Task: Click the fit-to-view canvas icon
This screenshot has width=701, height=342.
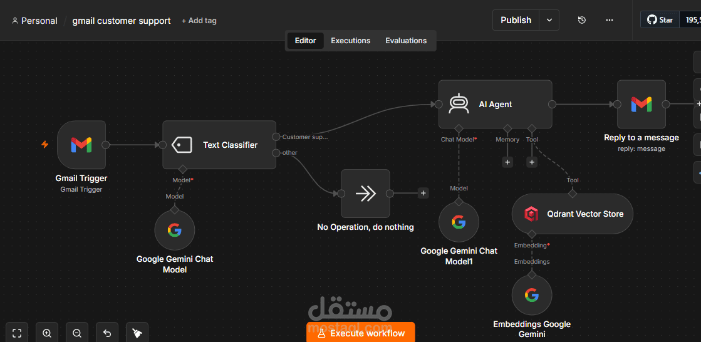Action: pyautogui.click(x=17, y=333)
